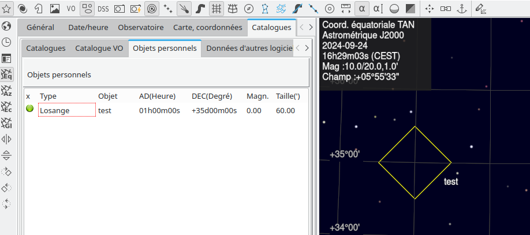Screen dimensions: 530x235
Task: Toggle the alpha labels button
Action: [x=361, y=9]
